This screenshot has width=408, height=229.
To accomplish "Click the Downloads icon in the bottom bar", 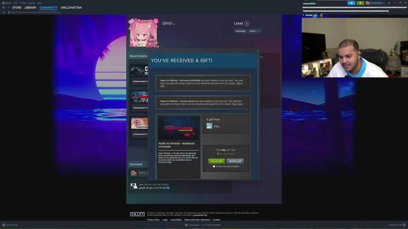I will pos(186,225).
